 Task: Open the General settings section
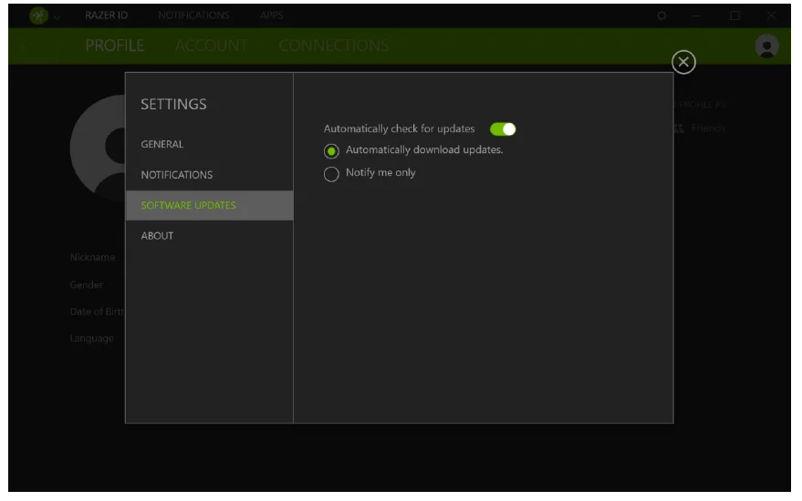tap(161, 145)
